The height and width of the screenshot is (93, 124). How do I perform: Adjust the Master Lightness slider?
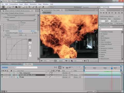click(x=21, y=21)
